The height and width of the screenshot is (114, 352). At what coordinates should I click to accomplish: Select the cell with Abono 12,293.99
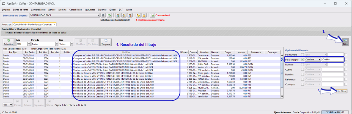coord(241,87)
